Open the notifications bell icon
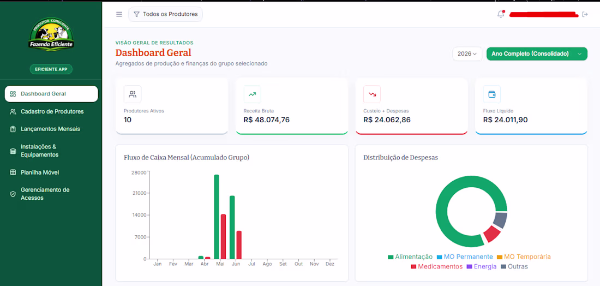This screenshot has width=600, height=286. pyautogui.click(x=501, y=14)
